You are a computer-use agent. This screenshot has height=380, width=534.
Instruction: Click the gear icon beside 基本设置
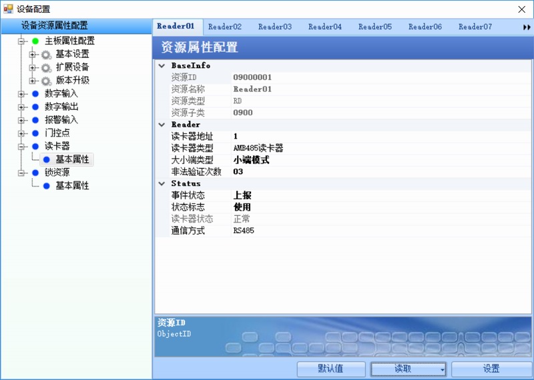click(x=46, y=54)
